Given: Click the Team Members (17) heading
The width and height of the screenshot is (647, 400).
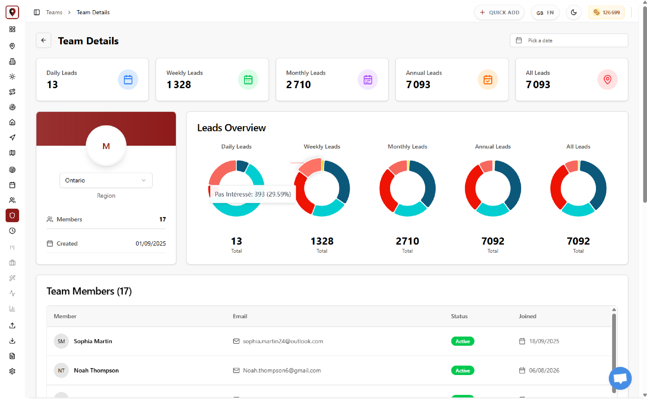Looking at the screenshot, I should (x=89, y=291).
